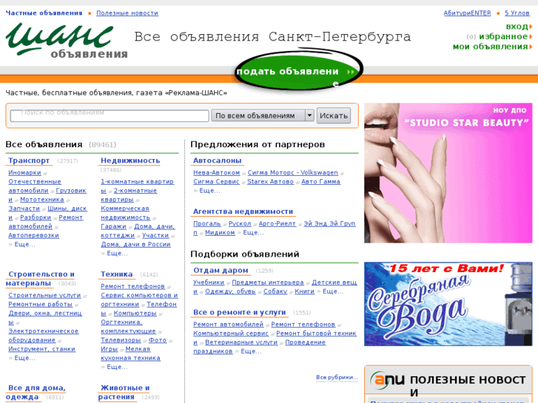Open the Прогаль agency link
Image resolution: width=538 pixels, height=403 pixels.
point(207,223)
